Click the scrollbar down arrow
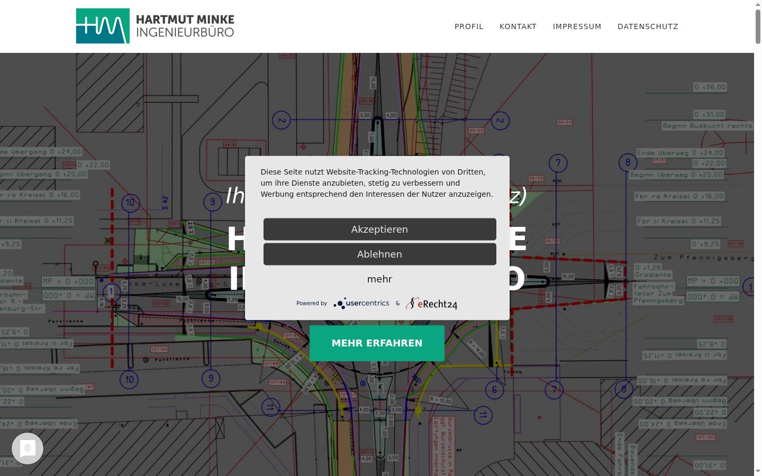762x476 pixels. (758, 471)
